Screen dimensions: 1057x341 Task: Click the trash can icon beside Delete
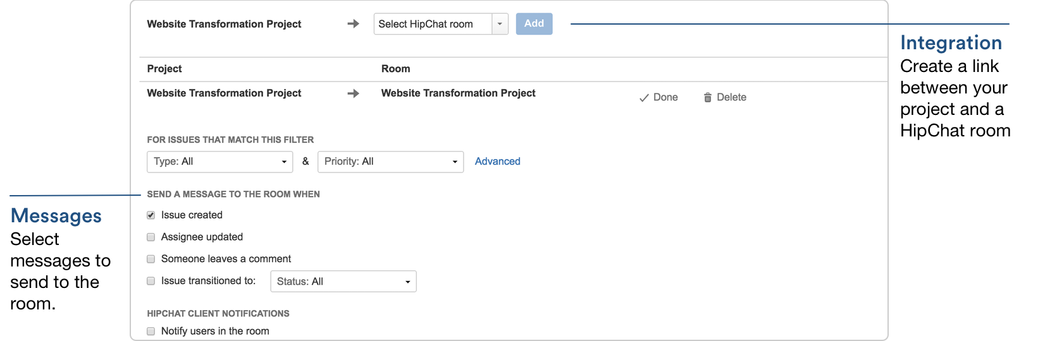coord(708,97)
